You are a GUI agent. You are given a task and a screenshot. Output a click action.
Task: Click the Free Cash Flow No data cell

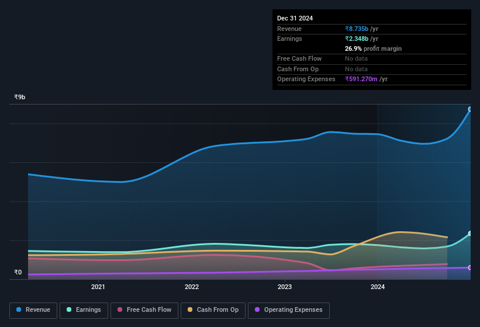pyautogui.click(x=356, y=58)
